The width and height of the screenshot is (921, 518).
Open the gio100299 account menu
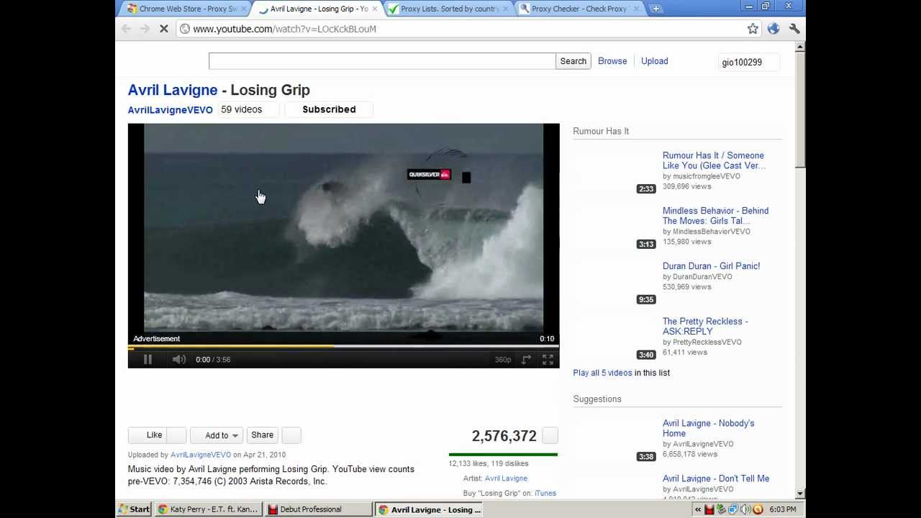pyautogui.click(x=748, y=62)
